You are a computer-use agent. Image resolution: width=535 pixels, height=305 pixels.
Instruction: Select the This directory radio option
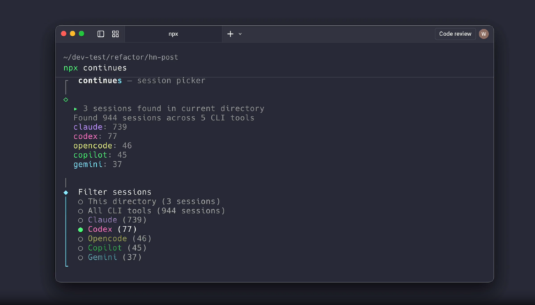click(x=149, y=201)
